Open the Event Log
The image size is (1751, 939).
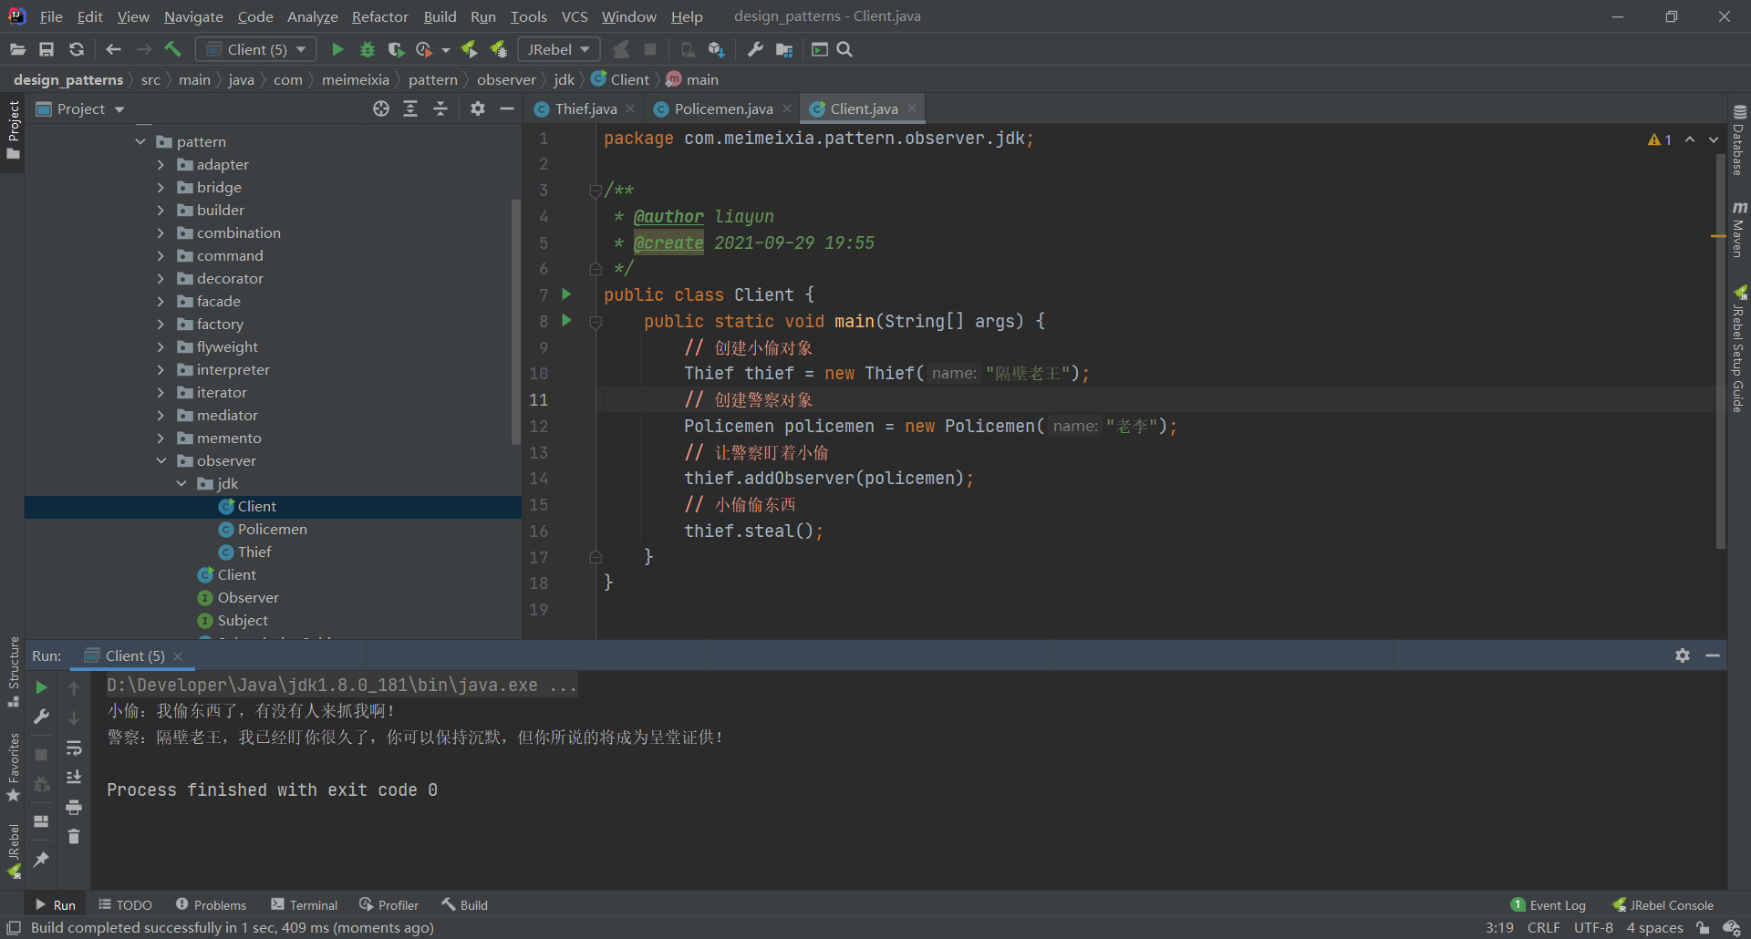coord(1549,904)
